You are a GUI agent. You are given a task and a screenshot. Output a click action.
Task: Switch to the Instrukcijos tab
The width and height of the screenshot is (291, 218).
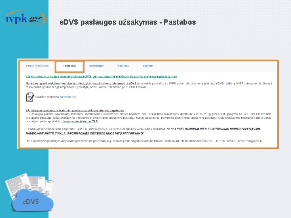pyautogui.click(x=96, y=66)
